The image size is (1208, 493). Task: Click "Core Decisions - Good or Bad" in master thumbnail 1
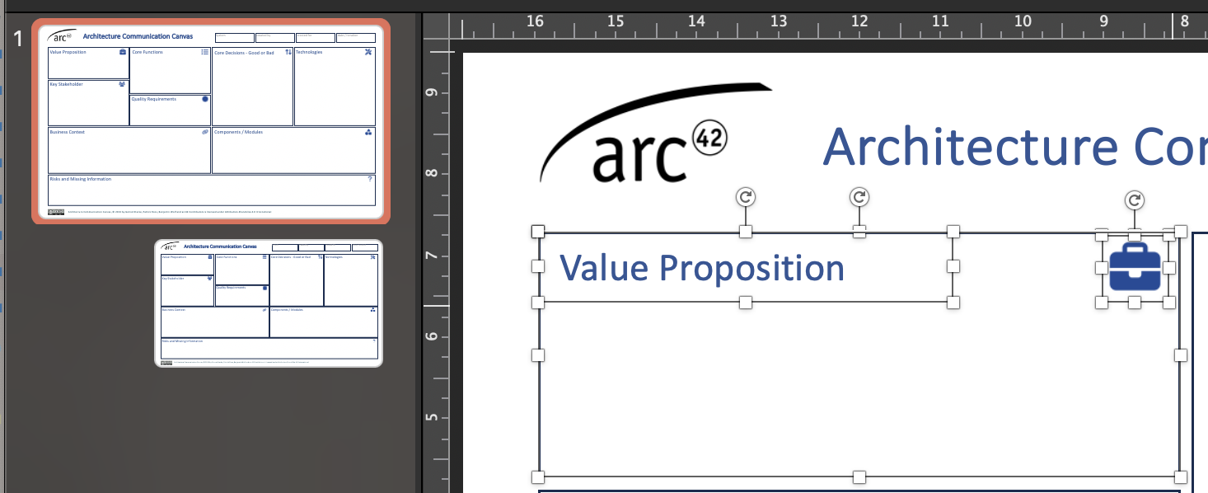(244, 53)
